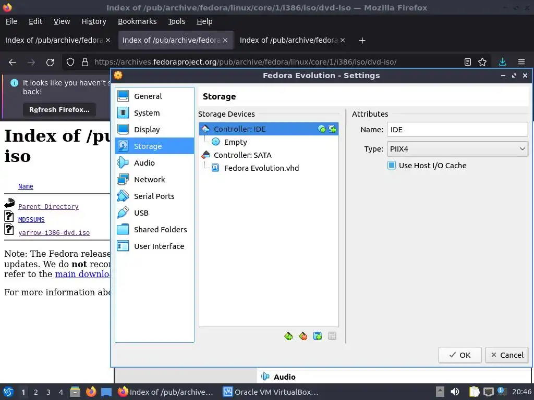Download yarrow-i386-dvd.iso link
Viewport: 534px width, 400px height.
click(54, 233)
